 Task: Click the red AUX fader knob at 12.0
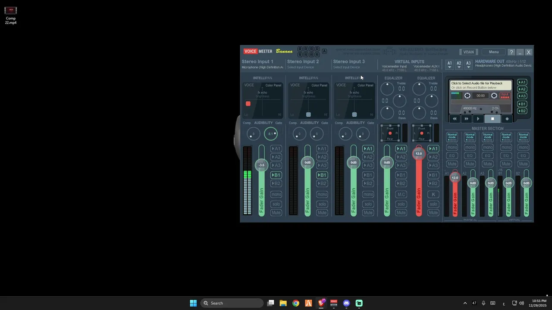point(419,154)
